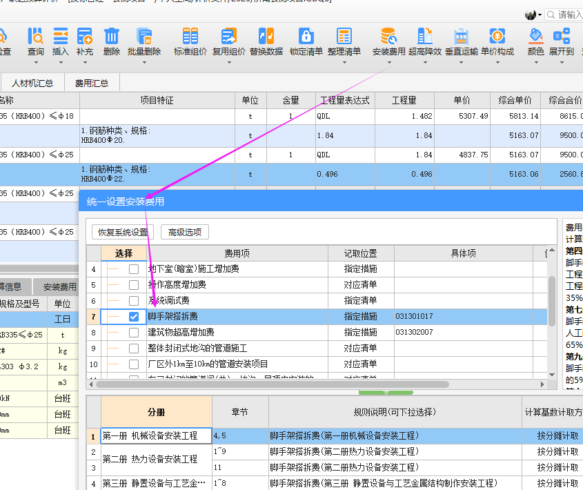
Task: Click horizontal scrollbar left arrow in fee list
Action: (91, 384)
